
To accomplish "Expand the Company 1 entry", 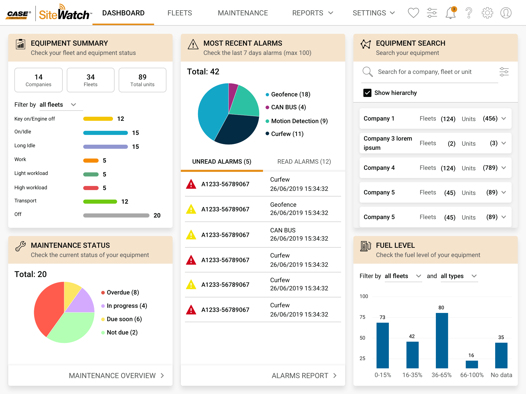I will point(503,119).
